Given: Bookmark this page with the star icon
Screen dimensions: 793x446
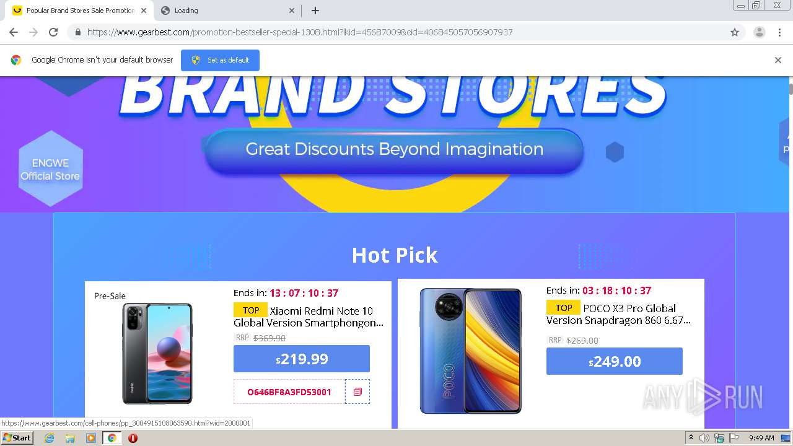Looking at the screenshot, I should tap(735, 32).
